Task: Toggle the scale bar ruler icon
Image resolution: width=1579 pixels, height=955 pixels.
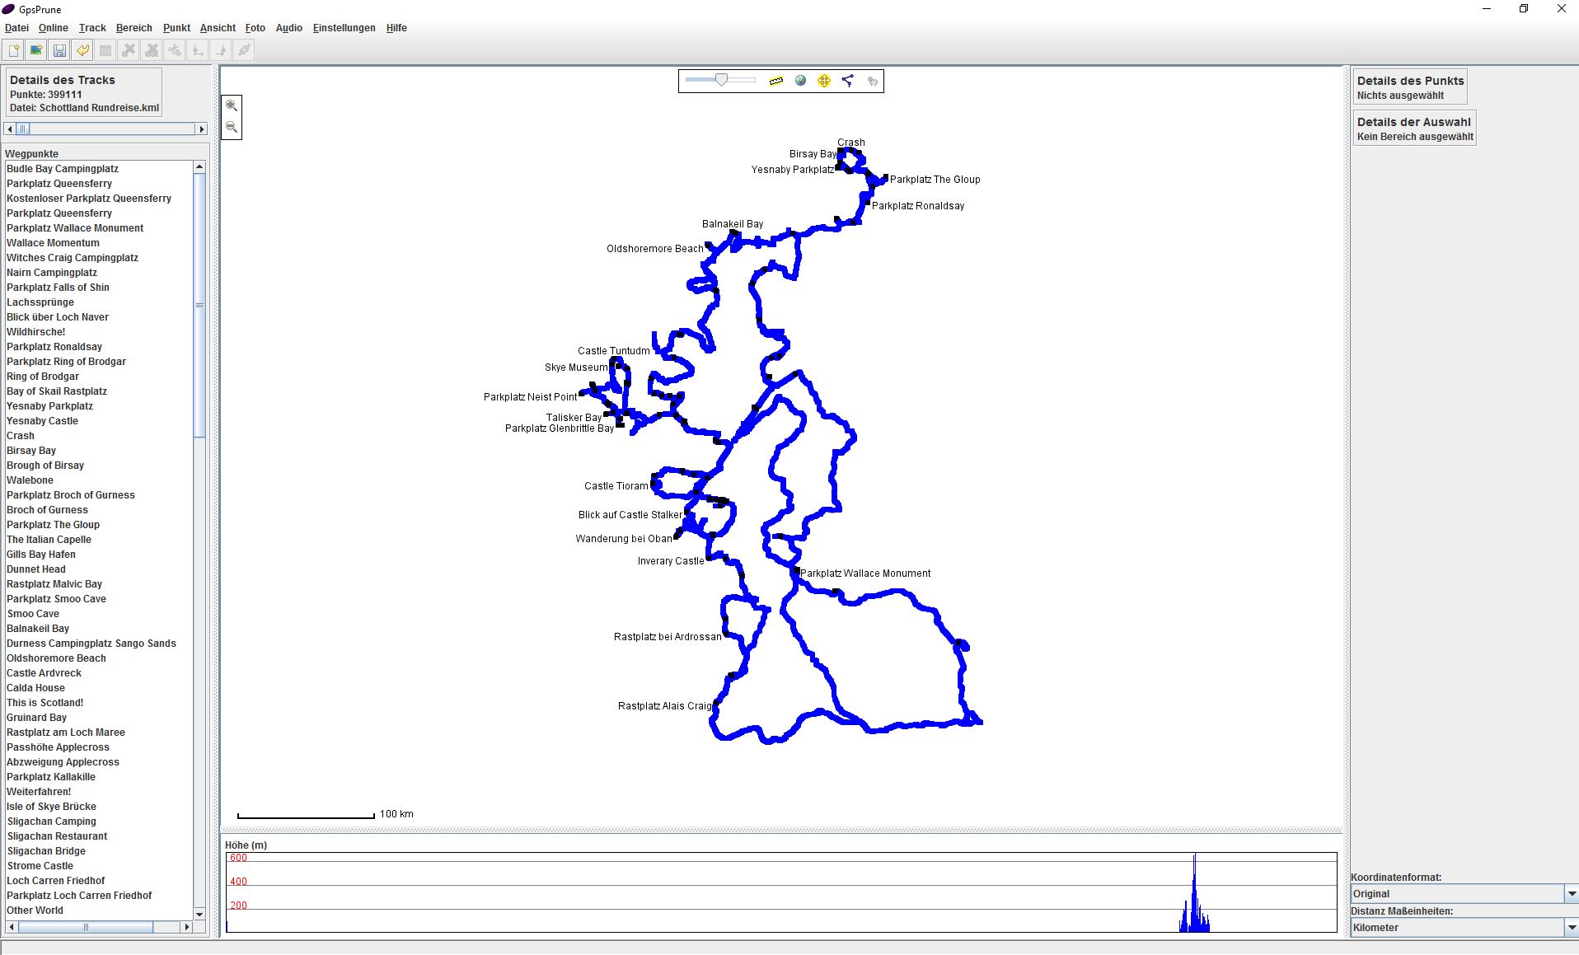Action: click(x=775, y=81)
